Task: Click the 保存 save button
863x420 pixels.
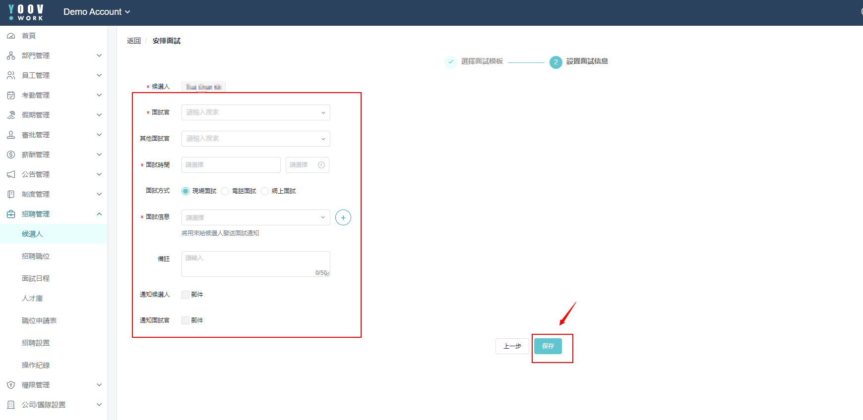Action: 548,346
